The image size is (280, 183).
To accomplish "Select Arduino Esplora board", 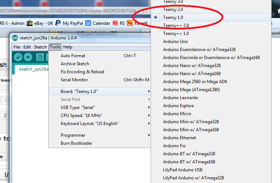I will point(211,106).
